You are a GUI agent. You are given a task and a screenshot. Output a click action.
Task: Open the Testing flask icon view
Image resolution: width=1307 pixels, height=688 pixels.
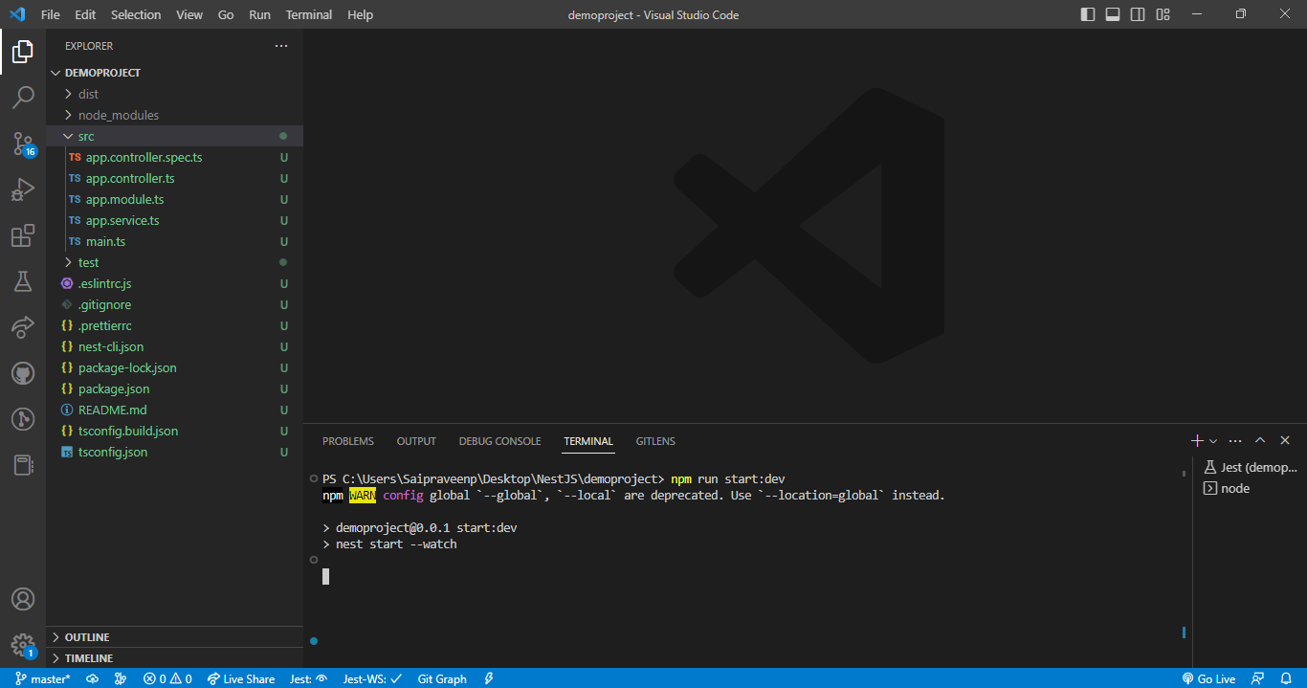point(23,281)
